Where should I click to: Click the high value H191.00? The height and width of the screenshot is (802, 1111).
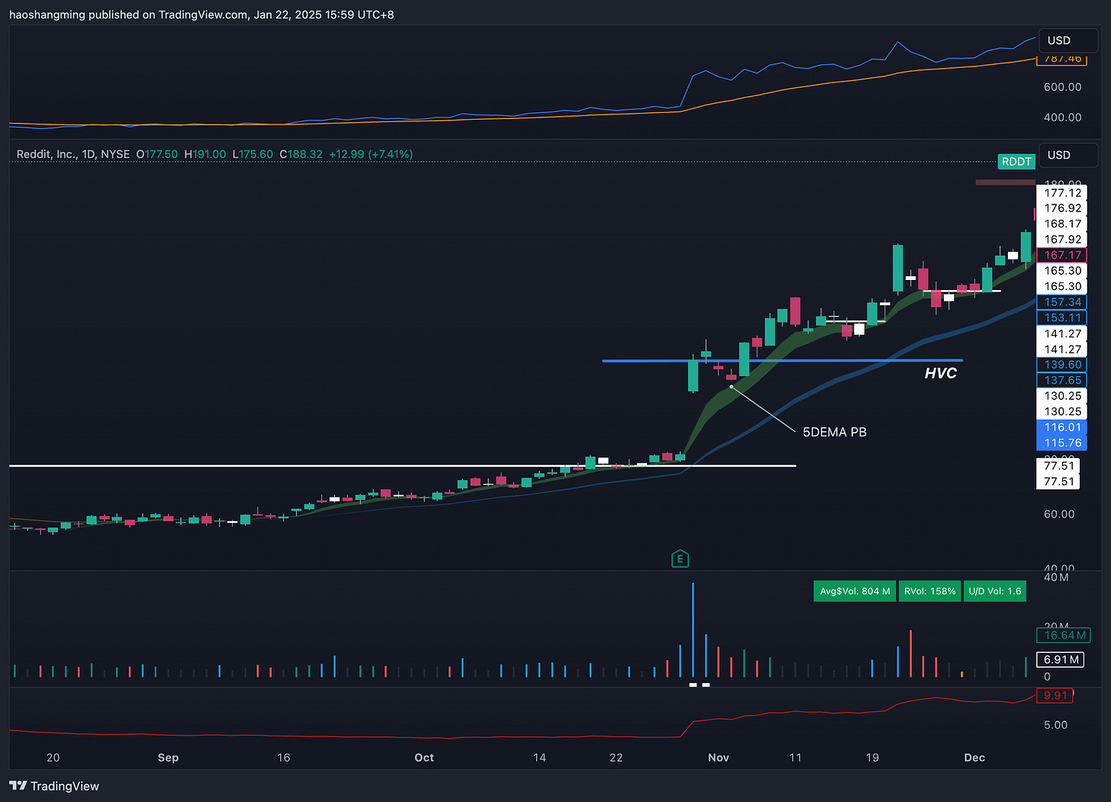[x=204, y=154]
